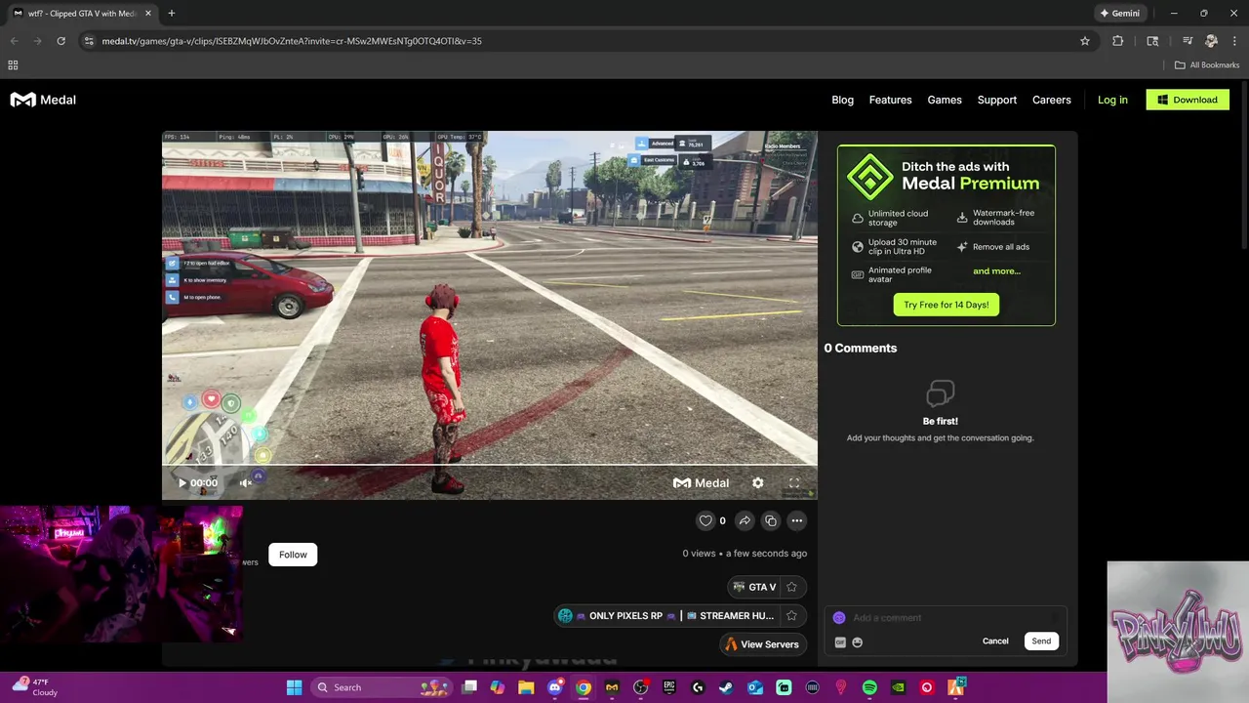Screen dimensions: 1249x703
Task: Enter fullscreen on the video player
Action: click(794, 482)
